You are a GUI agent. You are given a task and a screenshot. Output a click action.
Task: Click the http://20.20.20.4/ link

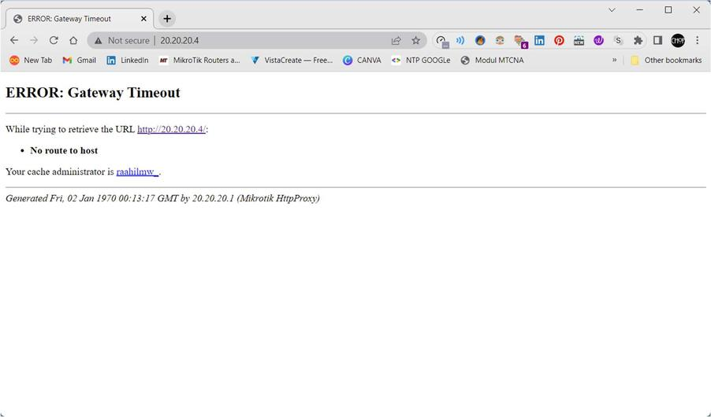point(171,129)
